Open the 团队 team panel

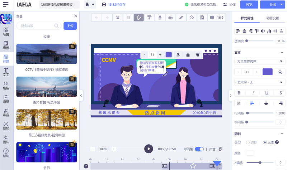pos(6,140)
